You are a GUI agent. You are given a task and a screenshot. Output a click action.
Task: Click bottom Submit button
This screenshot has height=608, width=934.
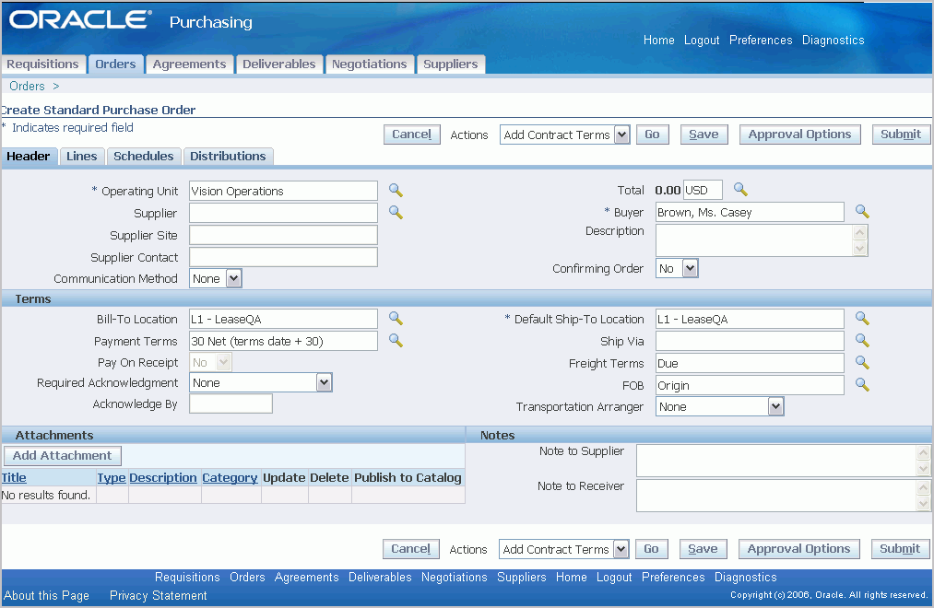point(900,549)
